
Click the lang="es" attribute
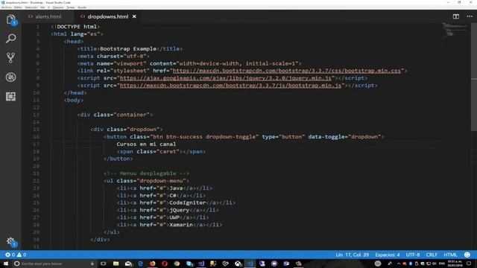[x=85, y=34]
